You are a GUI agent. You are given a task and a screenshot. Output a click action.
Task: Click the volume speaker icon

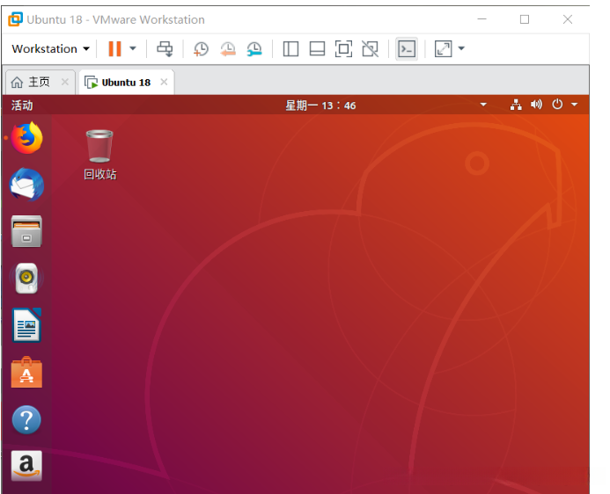pos(536,105)
